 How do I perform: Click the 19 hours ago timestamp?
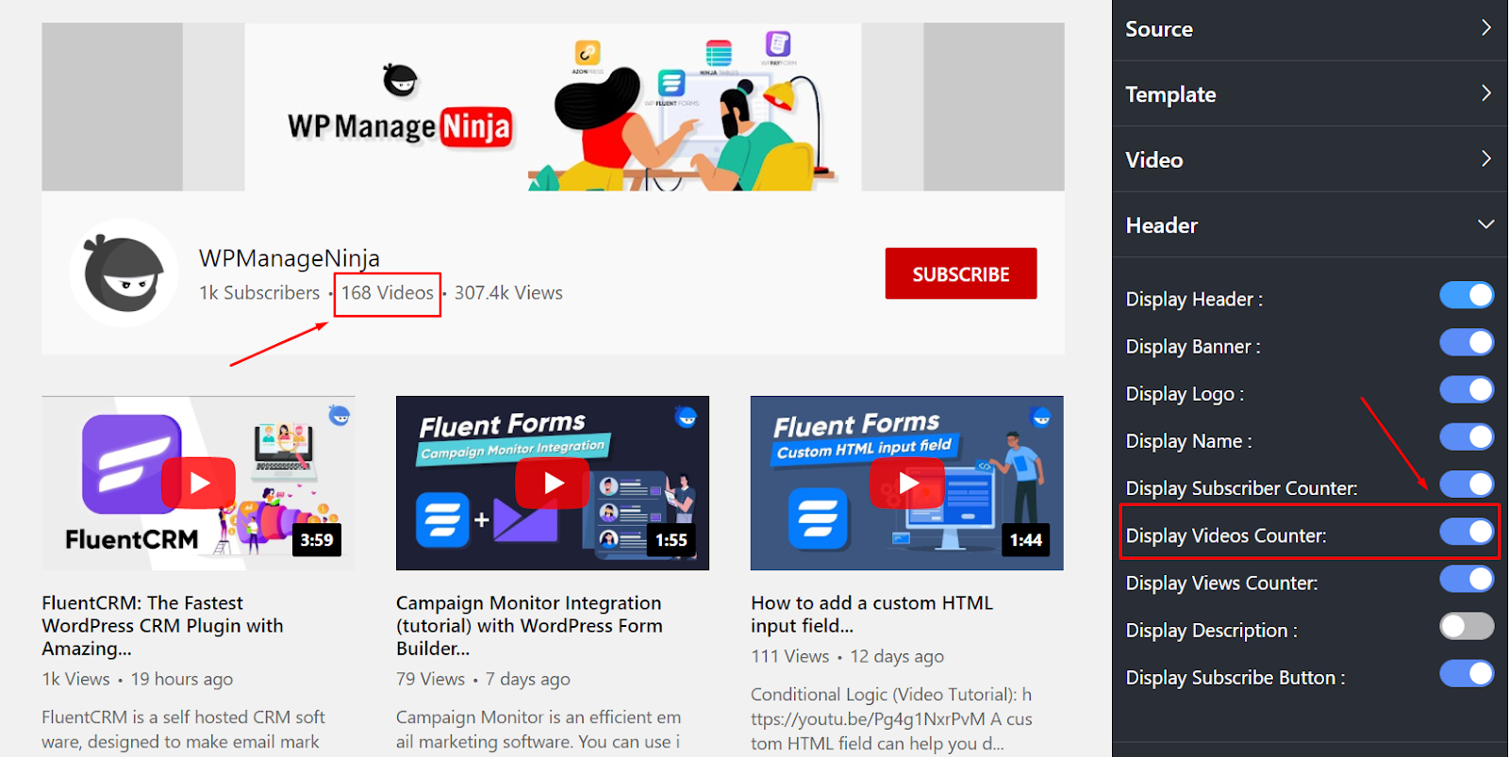pyautogui.click(x=182, y=680)
